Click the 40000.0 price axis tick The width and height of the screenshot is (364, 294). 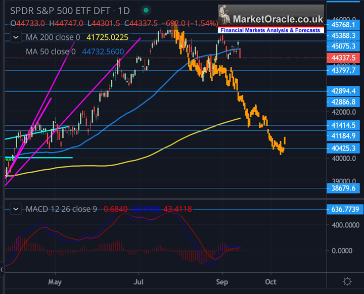[344, 159]
